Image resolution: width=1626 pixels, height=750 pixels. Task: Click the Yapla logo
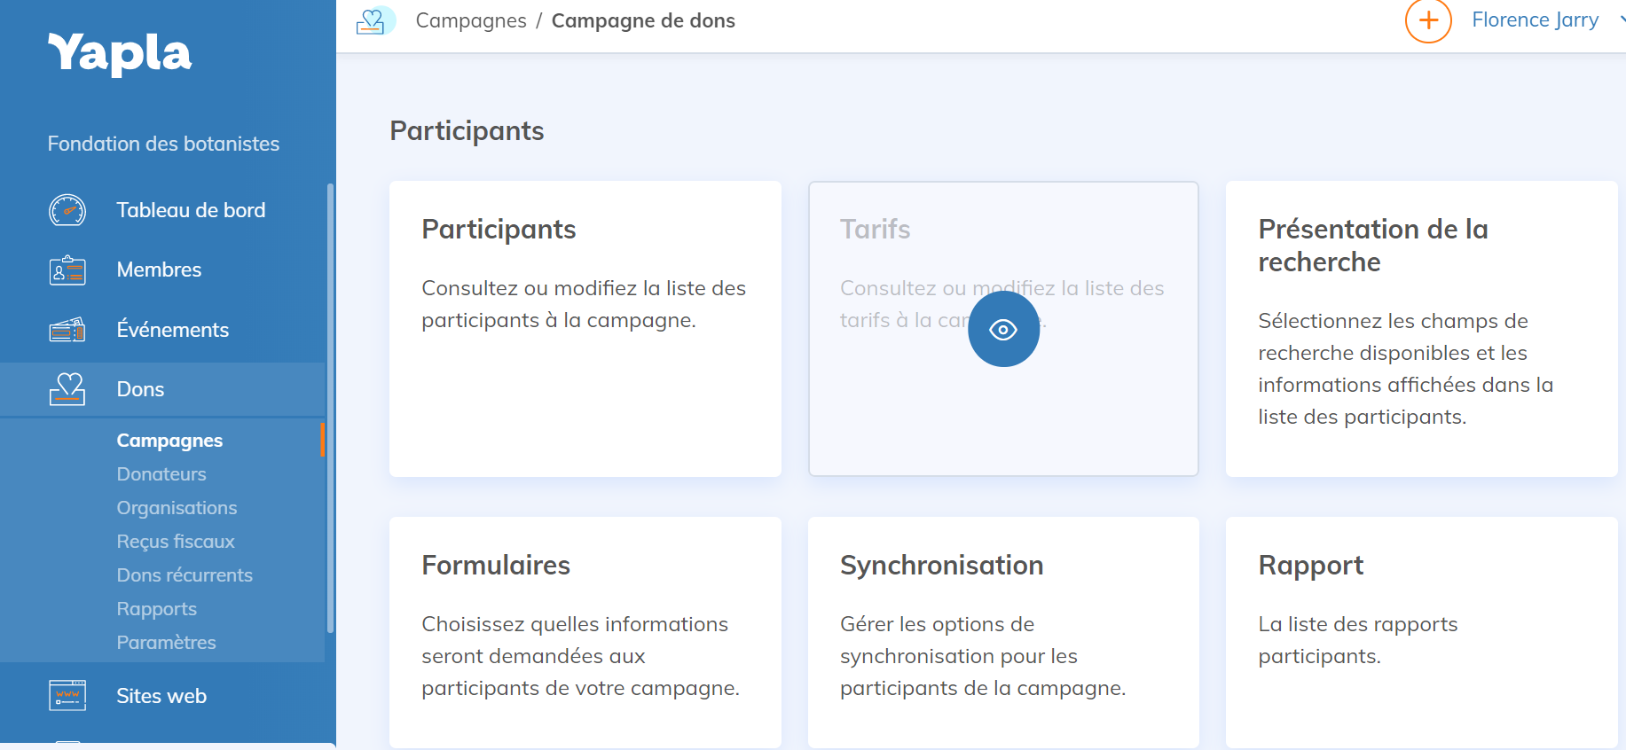coord(119,53)
